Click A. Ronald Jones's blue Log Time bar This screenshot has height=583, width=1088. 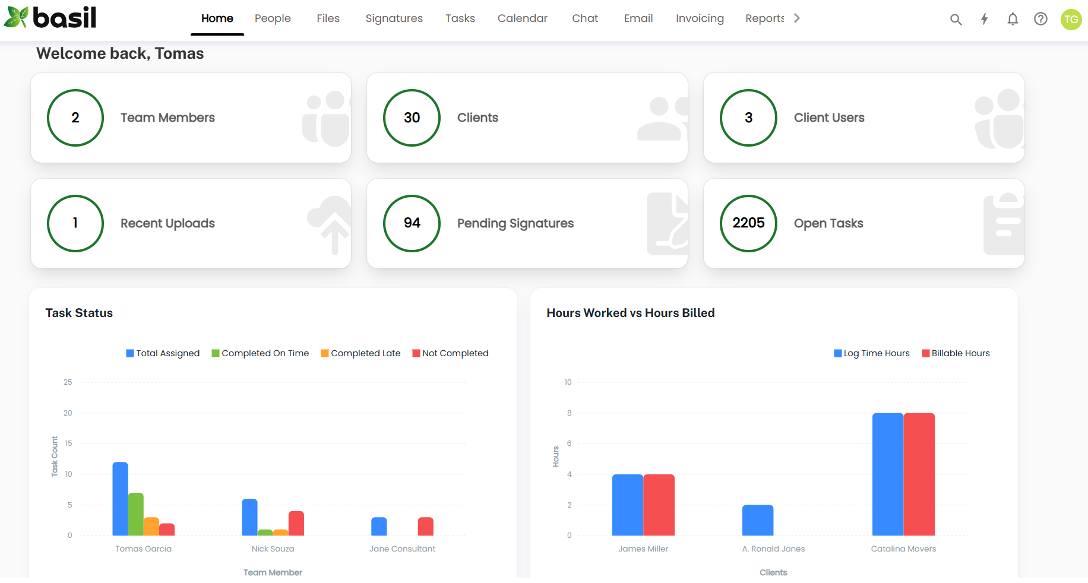[758, 521]
